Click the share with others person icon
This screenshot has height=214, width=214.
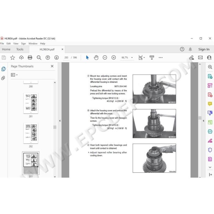209,57
